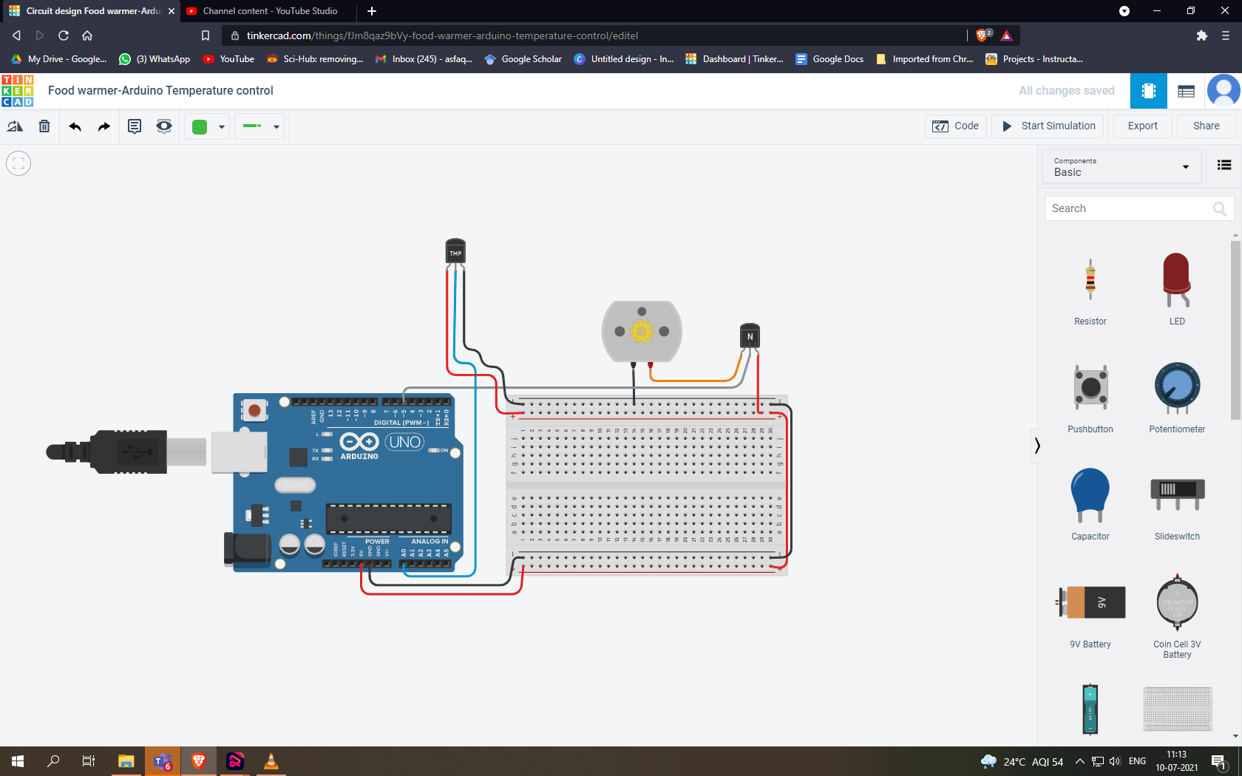The image size is (1242, 776).
Task: Redo the last circuit change
Action: [x=103, y=126]
